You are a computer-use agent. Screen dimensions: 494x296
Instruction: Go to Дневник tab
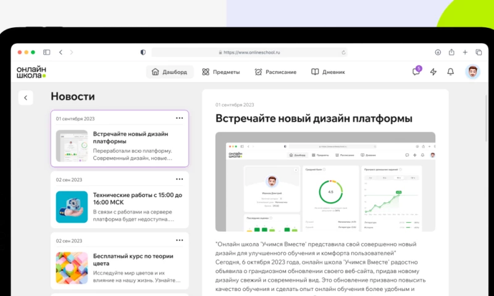point(328,72)
